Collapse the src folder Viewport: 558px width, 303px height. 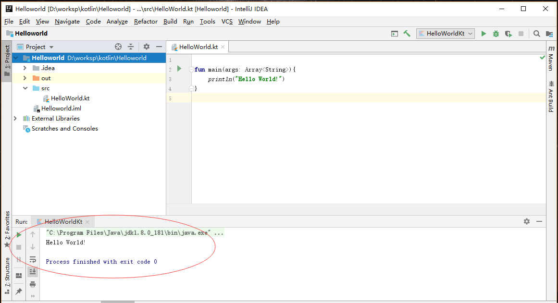25,88
